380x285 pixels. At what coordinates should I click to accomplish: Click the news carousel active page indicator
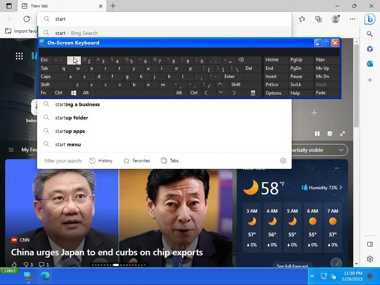click(116, 265)
